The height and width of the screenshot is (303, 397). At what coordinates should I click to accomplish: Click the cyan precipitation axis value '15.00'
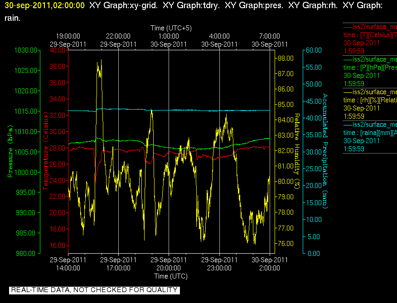pyautogui.click(x=314, y=203)
